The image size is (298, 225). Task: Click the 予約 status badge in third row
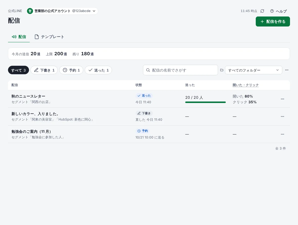point(142,131)
